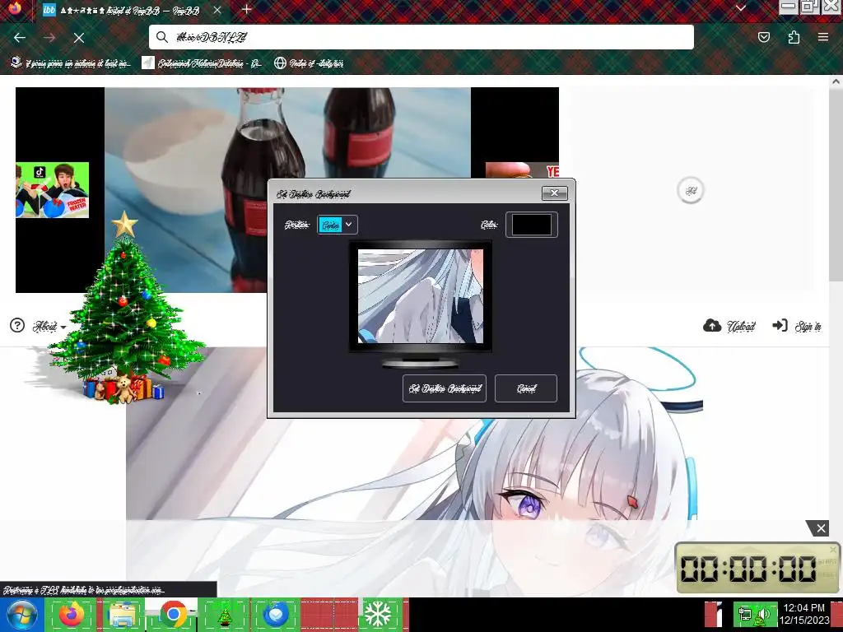Open the About dropdown menu

(x=49, y=326)
